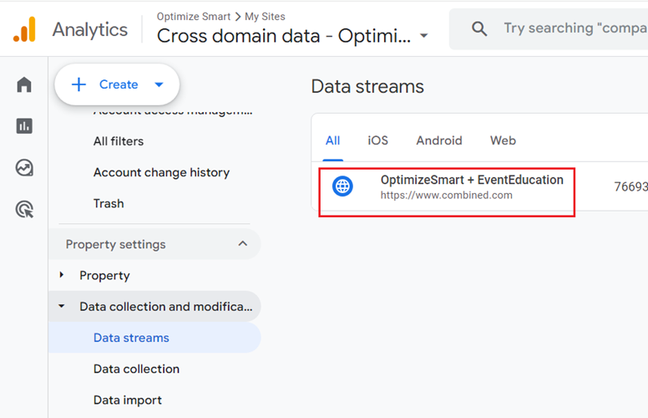Viewport: 648px width, 418px height.
Task: Switch to the Web tab
Action: coord(503,140)
